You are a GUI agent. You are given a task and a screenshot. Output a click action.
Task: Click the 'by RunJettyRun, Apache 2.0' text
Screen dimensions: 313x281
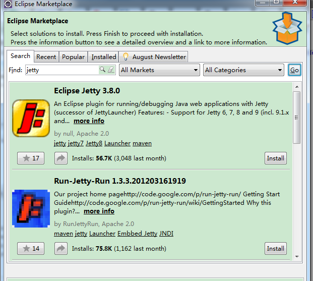94,224
